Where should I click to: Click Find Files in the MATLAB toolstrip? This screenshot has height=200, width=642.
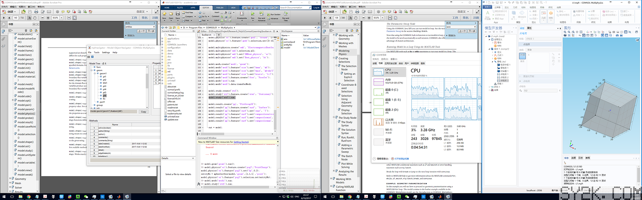[x=188, y=13]
